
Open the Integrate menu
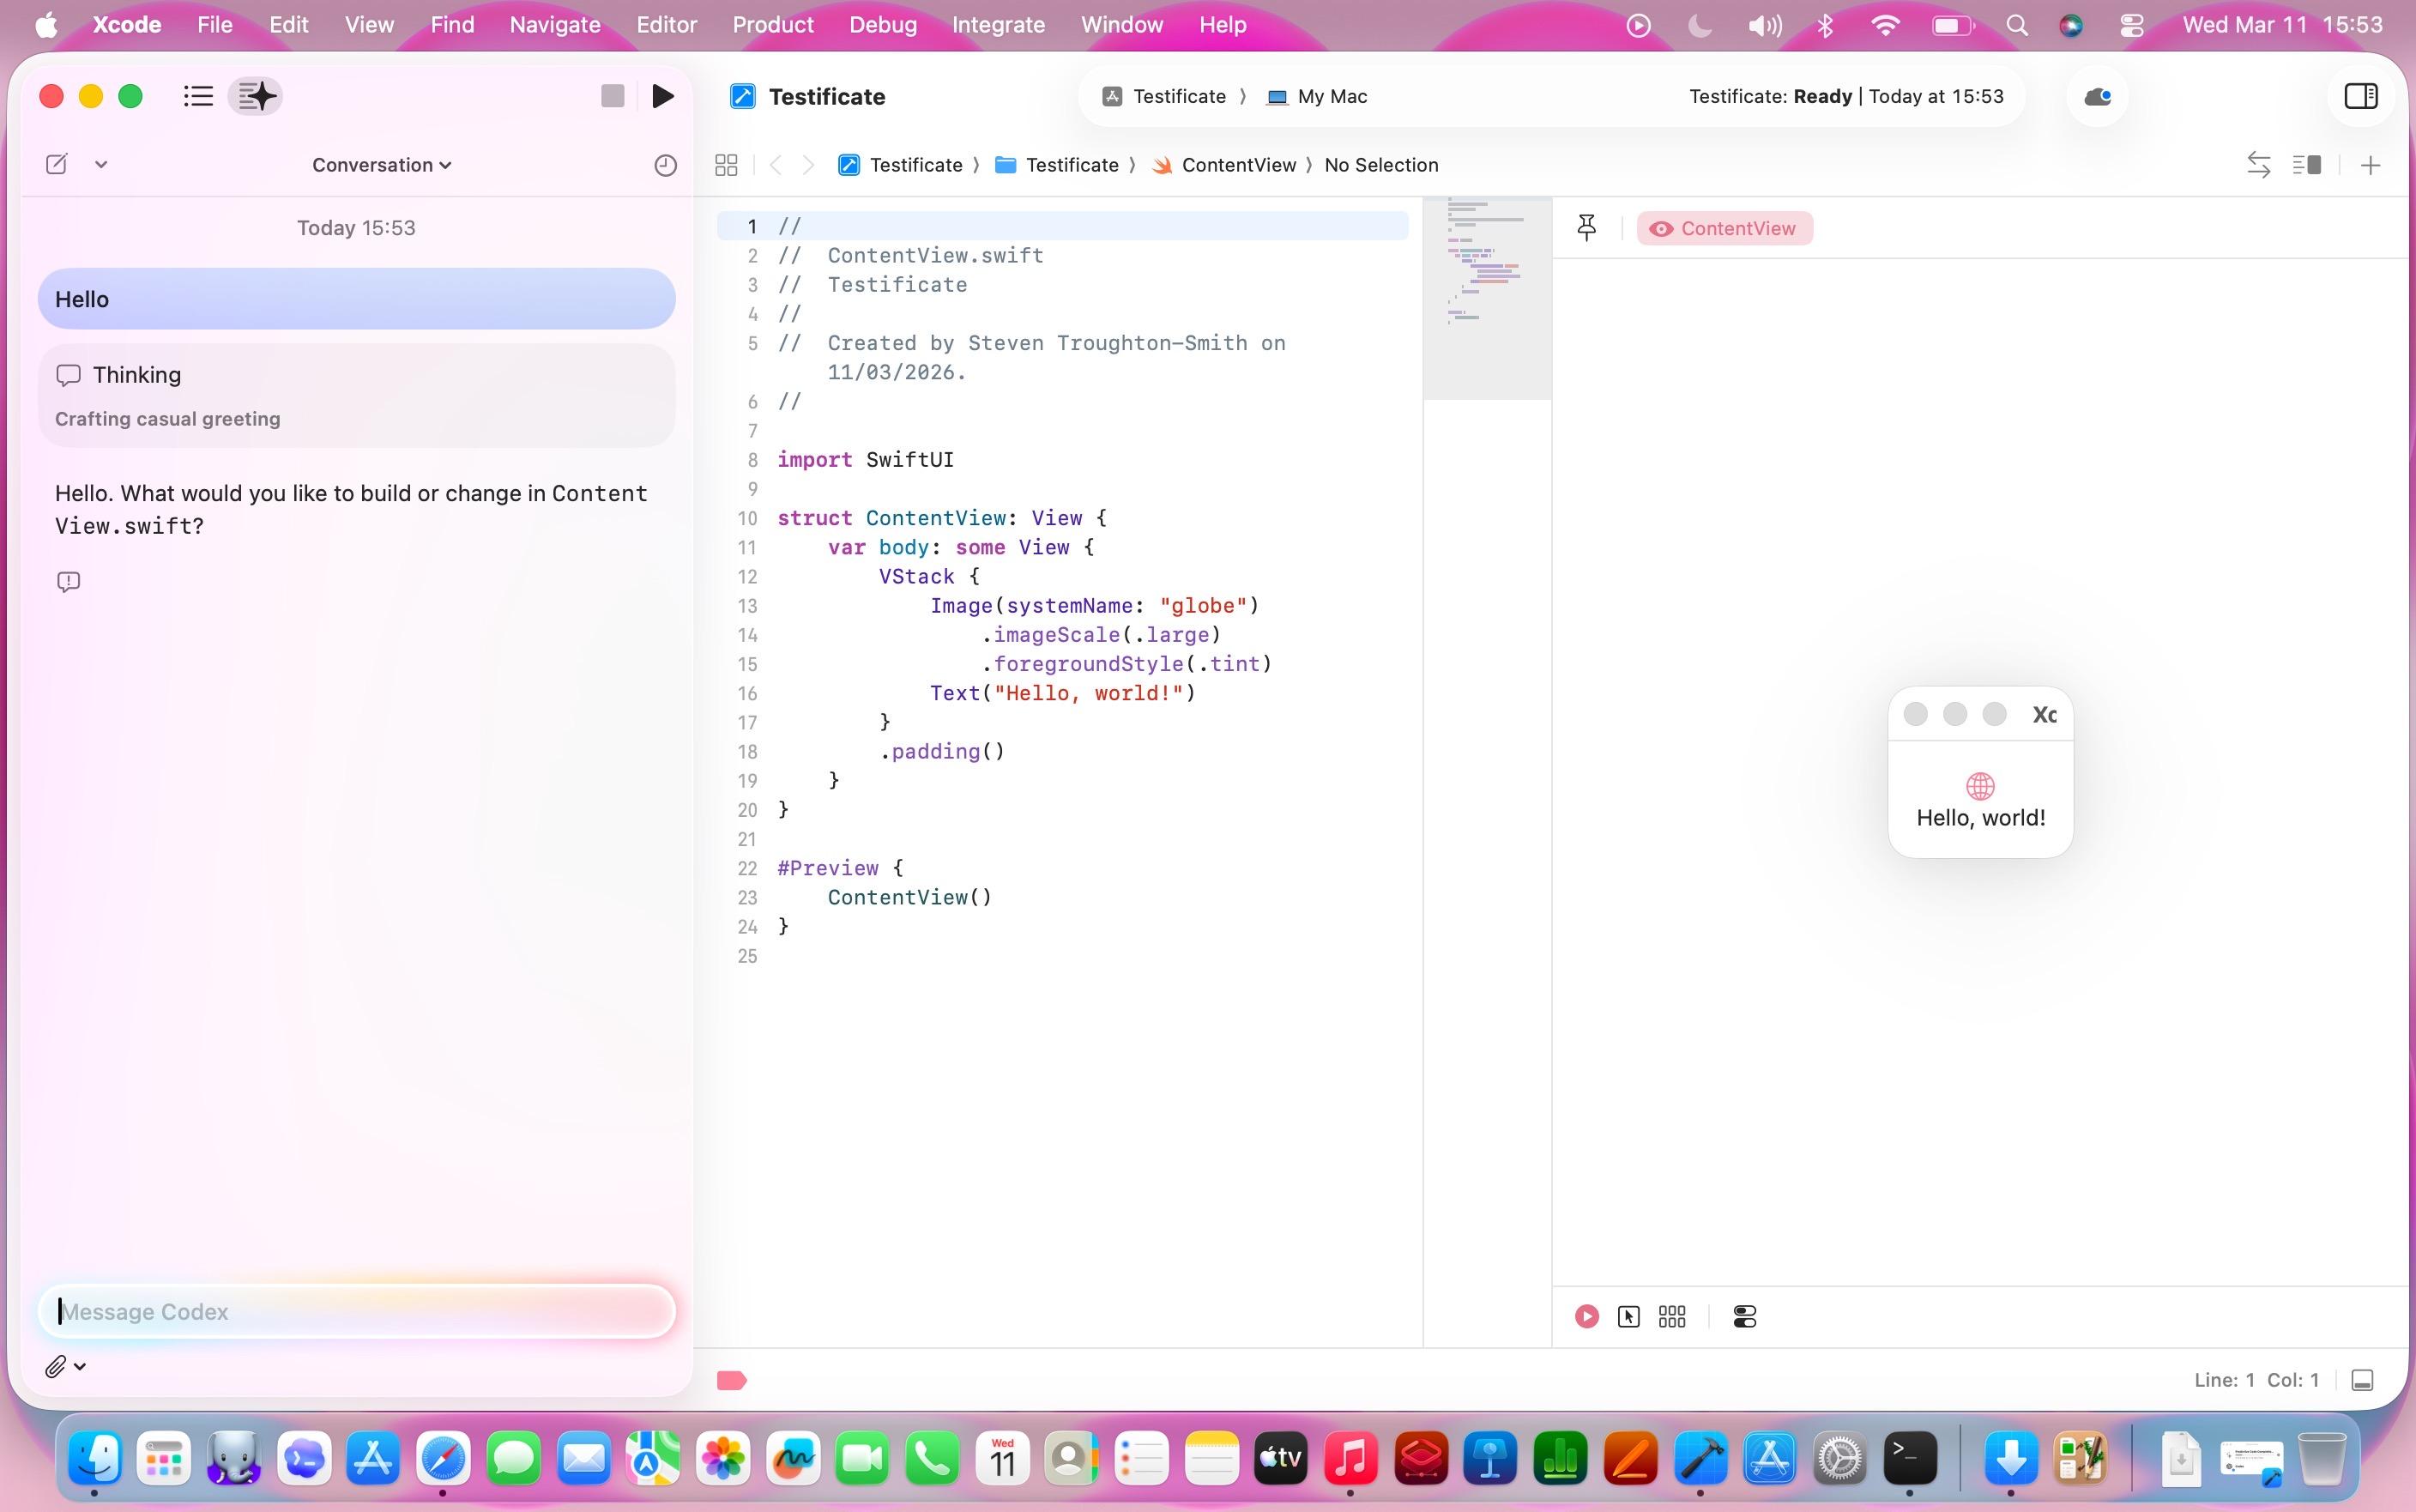tap(999, 25)
